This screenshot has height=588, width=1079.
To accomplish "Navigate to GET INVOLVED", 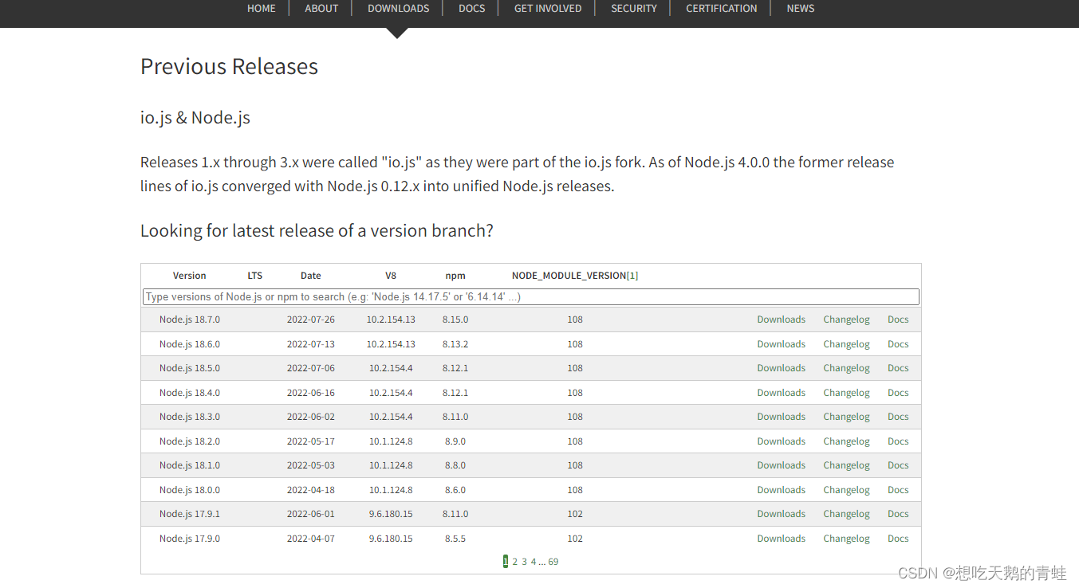I will click(x=548, y=9).
